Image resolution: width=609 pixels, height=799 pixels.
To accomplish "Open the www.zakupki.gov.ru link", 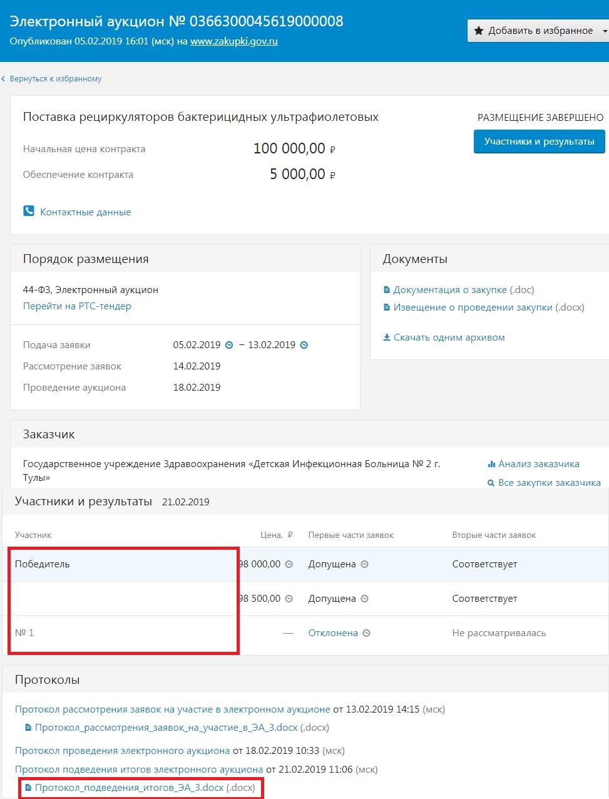I will (x=234, y=41).
